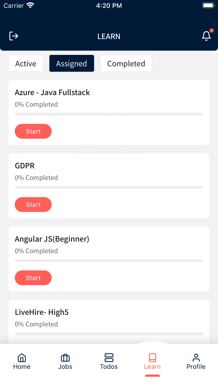Tap the logout icon in header
Image resolution: width=218 pixels, height=388 pixels.
tap(14, 36)
